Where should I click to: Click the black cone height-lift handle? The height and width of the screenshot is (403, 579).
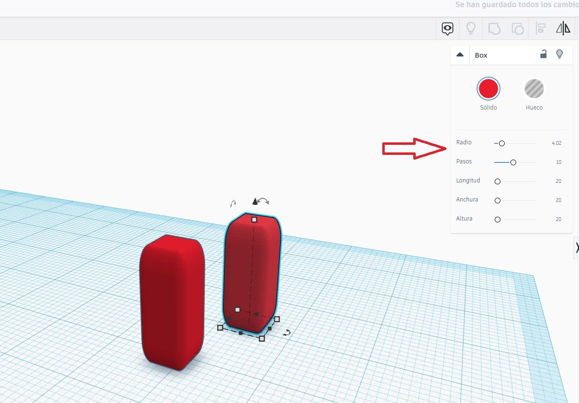point(255,201)
